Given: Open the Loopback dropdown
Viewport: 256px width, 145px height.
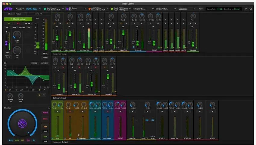Looking at the screenshot, I should tap(187, 9).
